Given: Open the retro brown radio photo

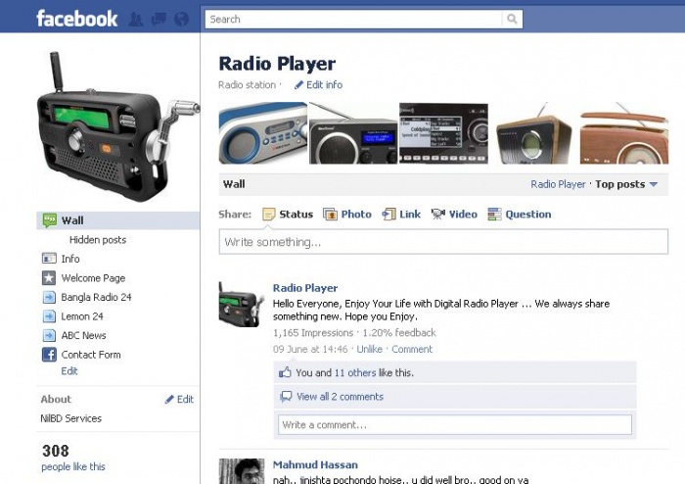Looking at the screenshot, I should pos(624,133).
